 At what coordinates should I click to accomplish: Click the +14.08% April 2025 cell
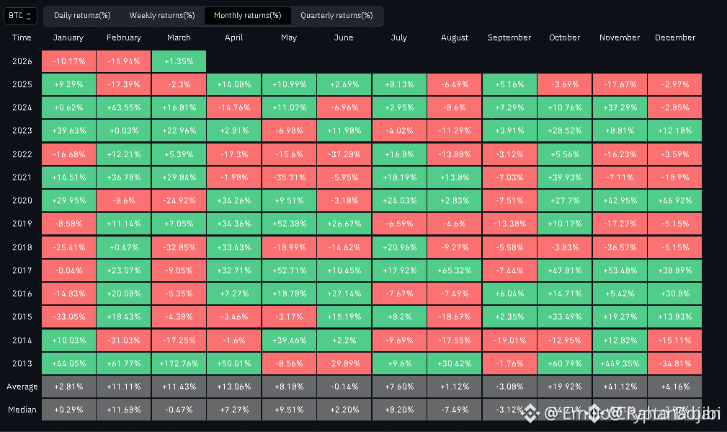234,84
